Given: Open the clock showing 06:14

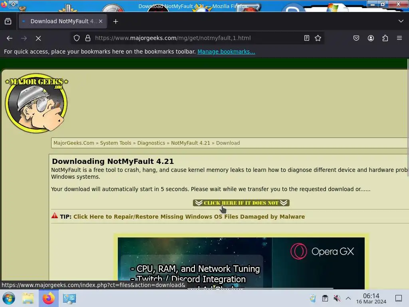Looking at the screenshot, I should [371, 298].
